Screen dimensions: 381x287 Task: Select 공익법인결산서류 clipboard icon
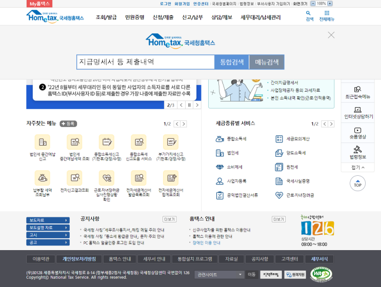[x=219, y=195]
